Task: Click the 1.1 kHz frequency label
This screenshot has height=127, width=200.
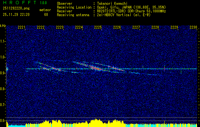Action: [3, 41]
